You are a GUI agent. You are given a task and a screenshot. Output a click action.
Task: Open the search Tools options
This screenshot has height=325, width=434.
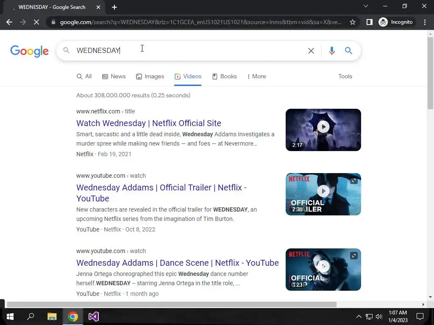coord(345,77)
